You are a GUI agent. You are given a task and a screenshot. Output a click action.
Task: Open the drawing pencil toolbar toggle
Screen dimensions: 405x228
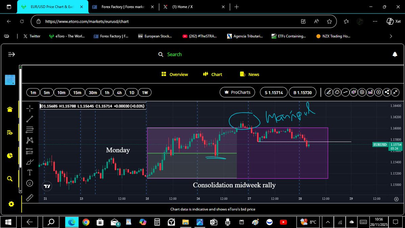(328, 92)
